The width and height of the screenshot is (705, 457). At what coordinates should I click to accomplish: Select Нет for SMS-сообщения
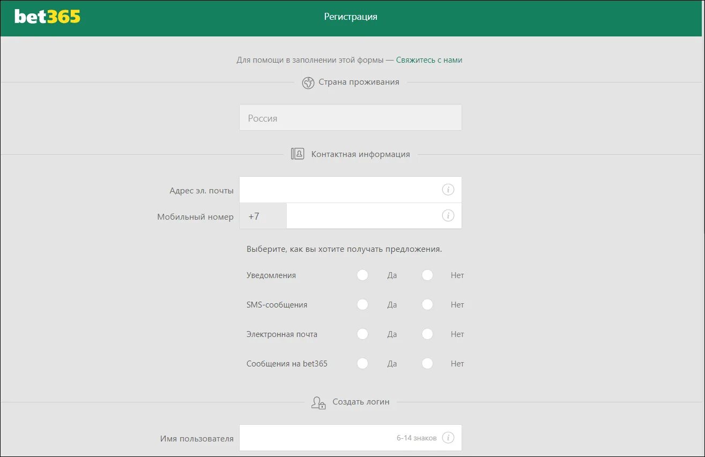point(427,305)
